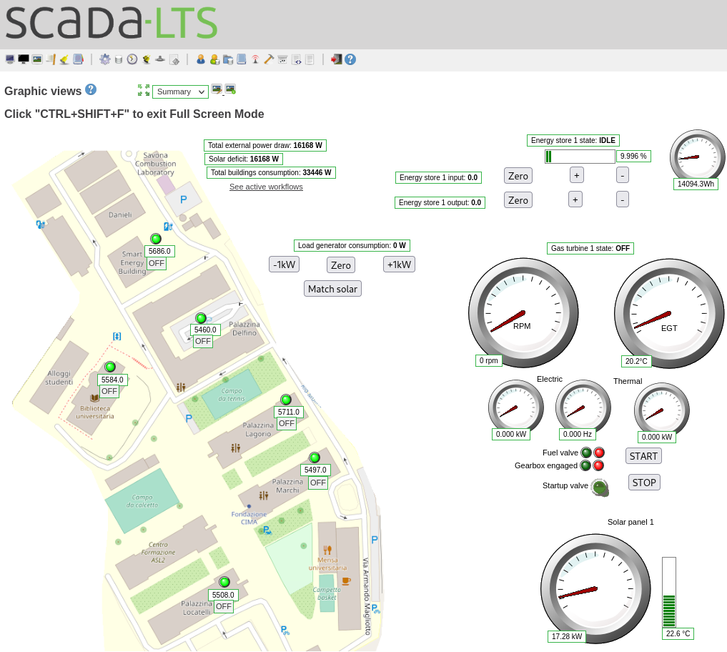727x652 pixels.
Task: Log out using the red arrow door icon
Action: (x=336, y=59)
